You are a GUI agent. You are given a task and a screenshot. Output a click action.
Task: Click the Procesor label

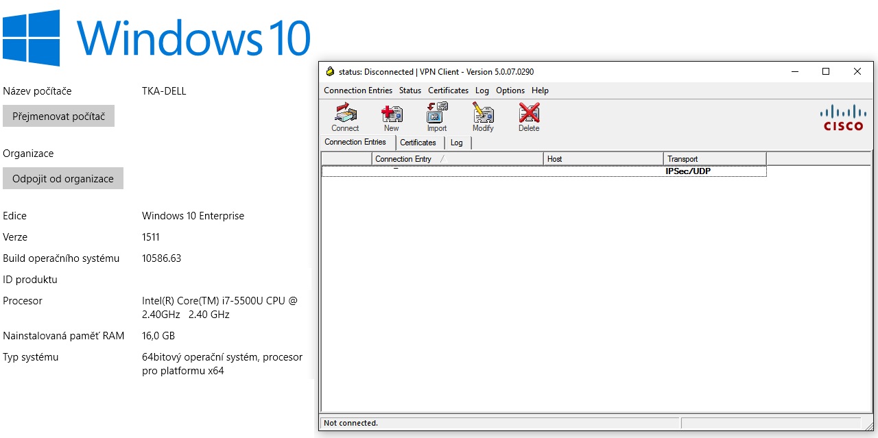click(23, 301)
